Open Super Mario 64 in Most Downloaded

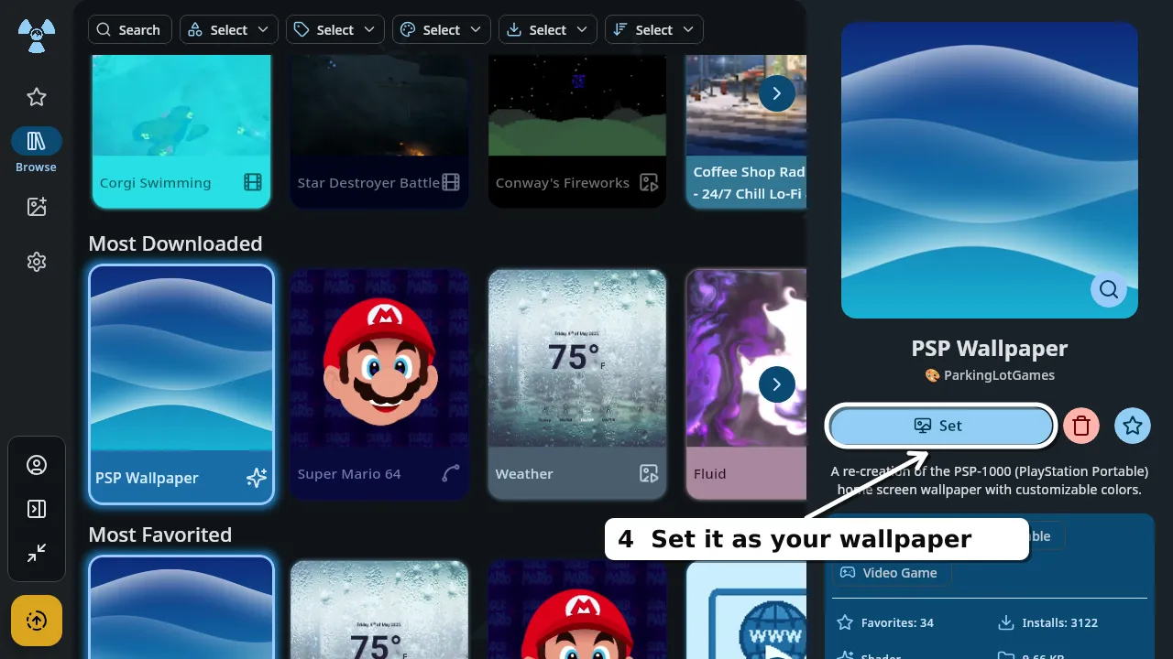[379, 384]
